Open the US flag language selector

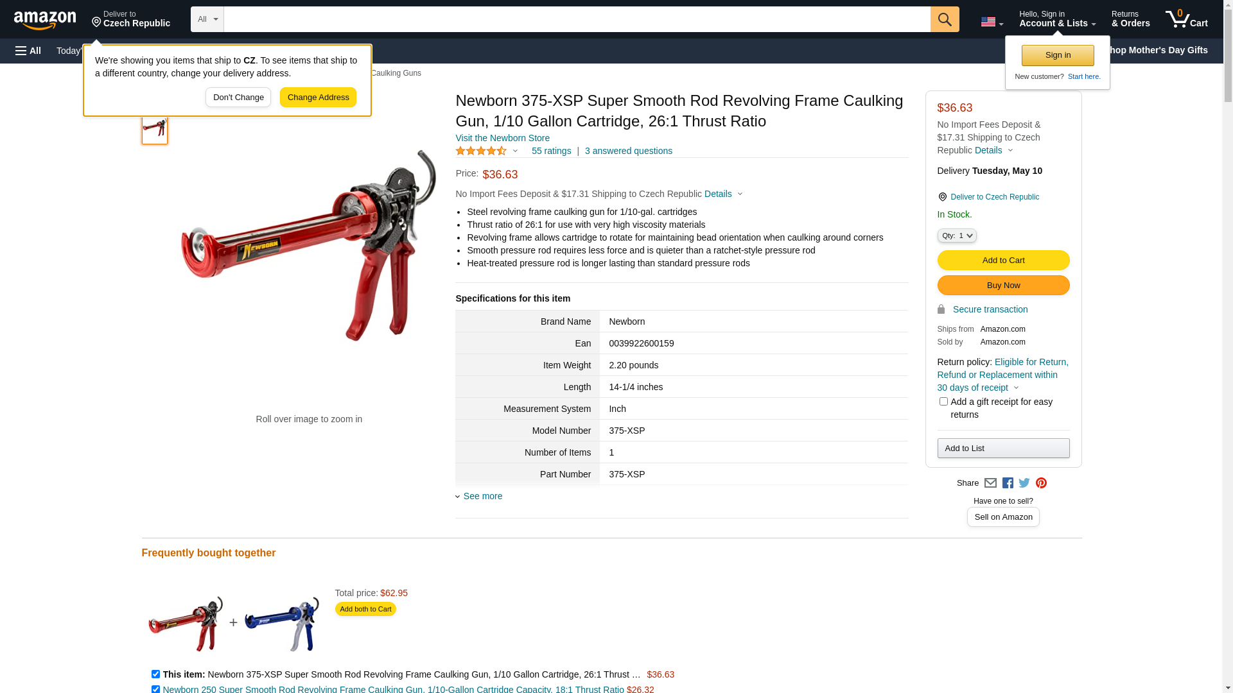[992, 22]
